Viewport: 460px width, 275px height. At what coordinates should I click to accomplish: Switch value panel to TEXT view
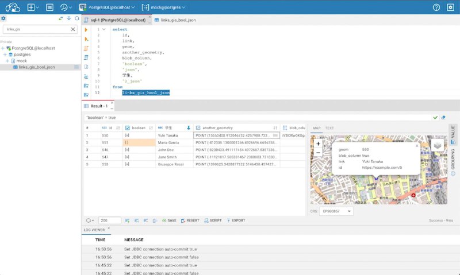pos(329,128)
